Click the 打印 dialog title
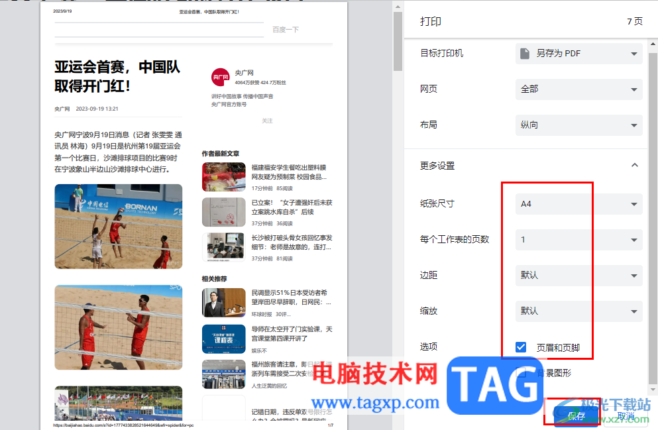The width and height of the screenshot is (658, 430). coord(431,21)
